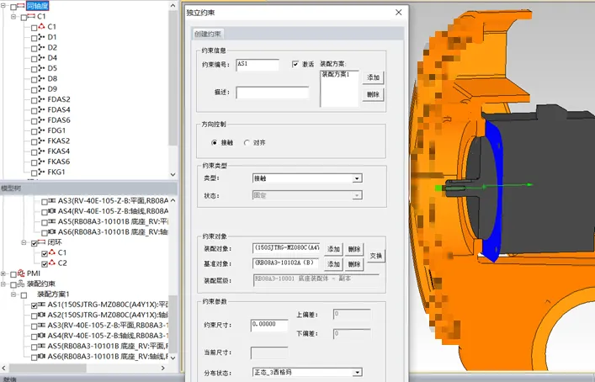Expand the PMI tree node
Viewport: 595px width, 382px height.
tap(5, 273)
